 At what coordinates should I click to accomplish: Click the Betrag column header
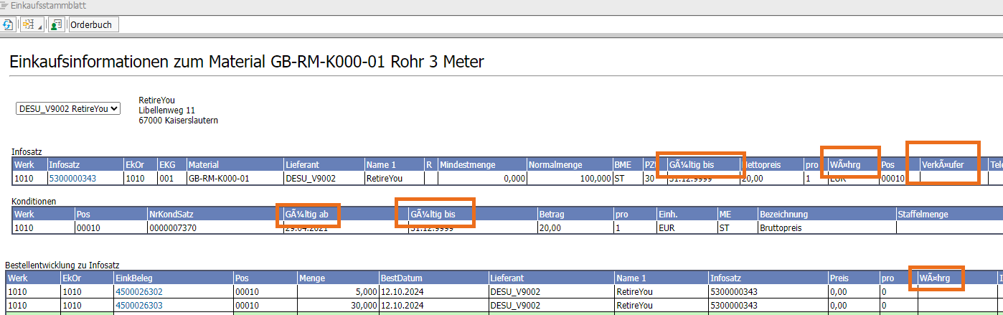pos(552,215)
